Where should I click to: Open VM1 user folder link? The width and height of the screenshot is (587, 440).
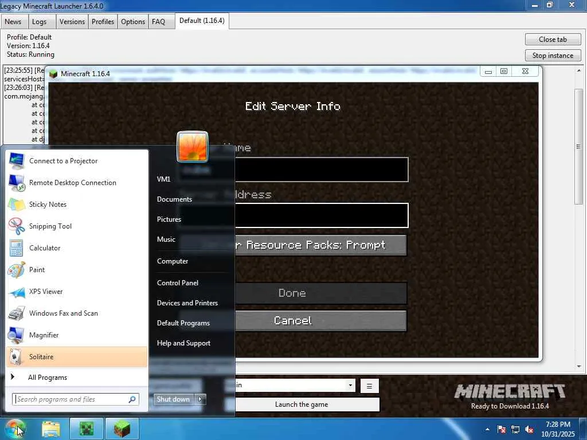[x=163, y=179]
